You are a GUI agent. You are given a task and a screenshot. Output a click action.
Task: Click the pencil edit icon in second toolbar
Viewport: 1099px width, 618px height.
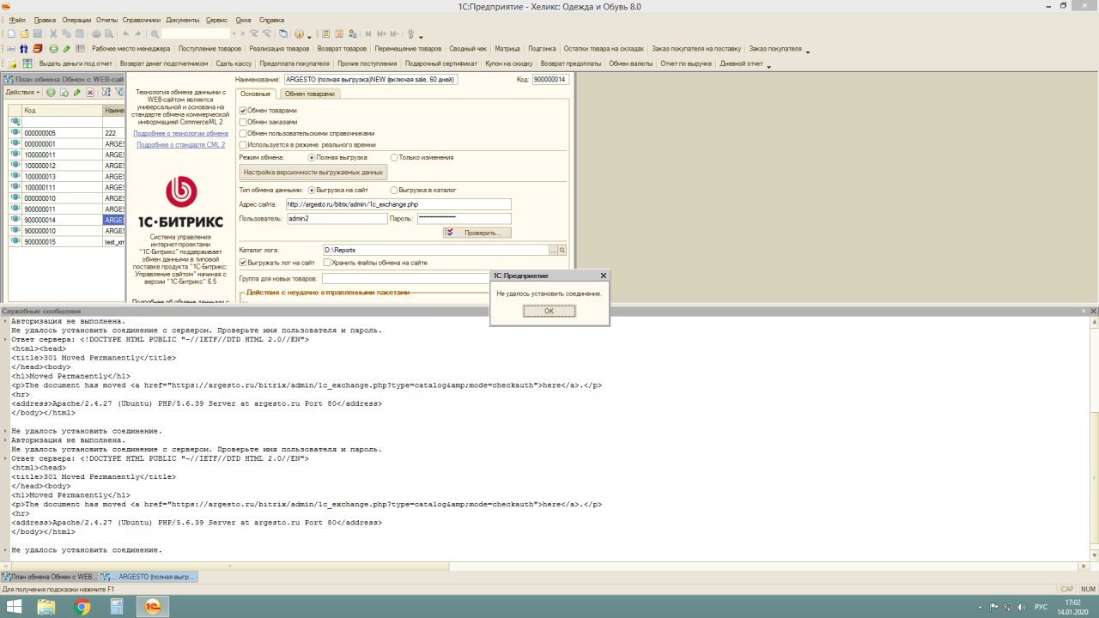point(67,49)
